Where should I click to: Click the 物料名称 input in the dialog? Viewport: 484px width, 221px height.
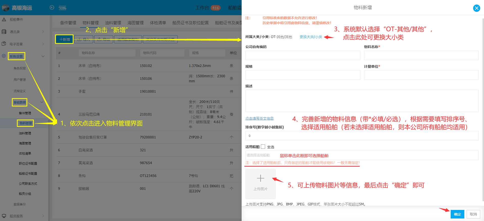421,55
